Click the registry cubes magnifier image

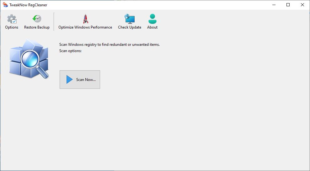[x=29, y=59]
